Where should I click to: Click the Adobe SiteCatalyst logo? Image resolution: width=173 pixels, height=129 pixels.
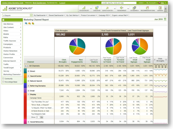point(18,9)
